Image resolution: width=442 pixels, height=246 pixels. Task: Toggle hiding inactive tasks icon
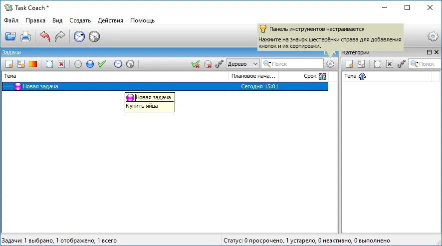[208, 64]
